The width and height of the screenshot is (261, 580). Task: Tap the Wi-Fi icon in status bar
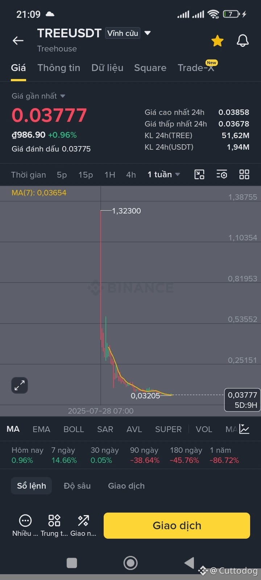[214, 14]
